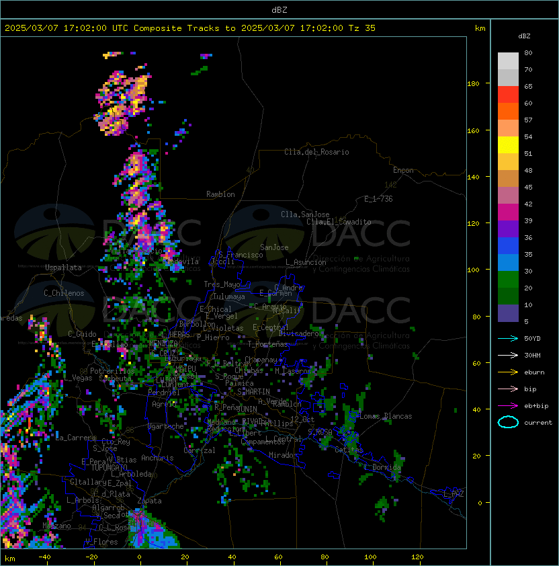The image size is (559, 566).
Task: Select the slate 10-5 dBZ color swatch
Action: click(x=508, y=313)
